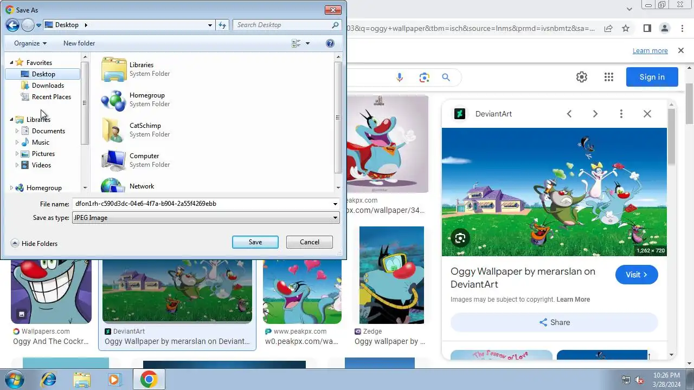694x390 pixels.
Task: Open the help icon in dialog toolbar
Action: tap(330, 43)
